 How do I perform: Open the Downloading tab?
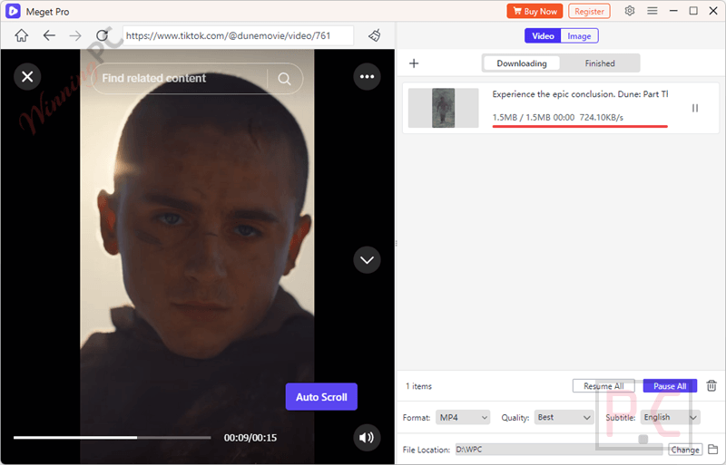click(521, 63)
